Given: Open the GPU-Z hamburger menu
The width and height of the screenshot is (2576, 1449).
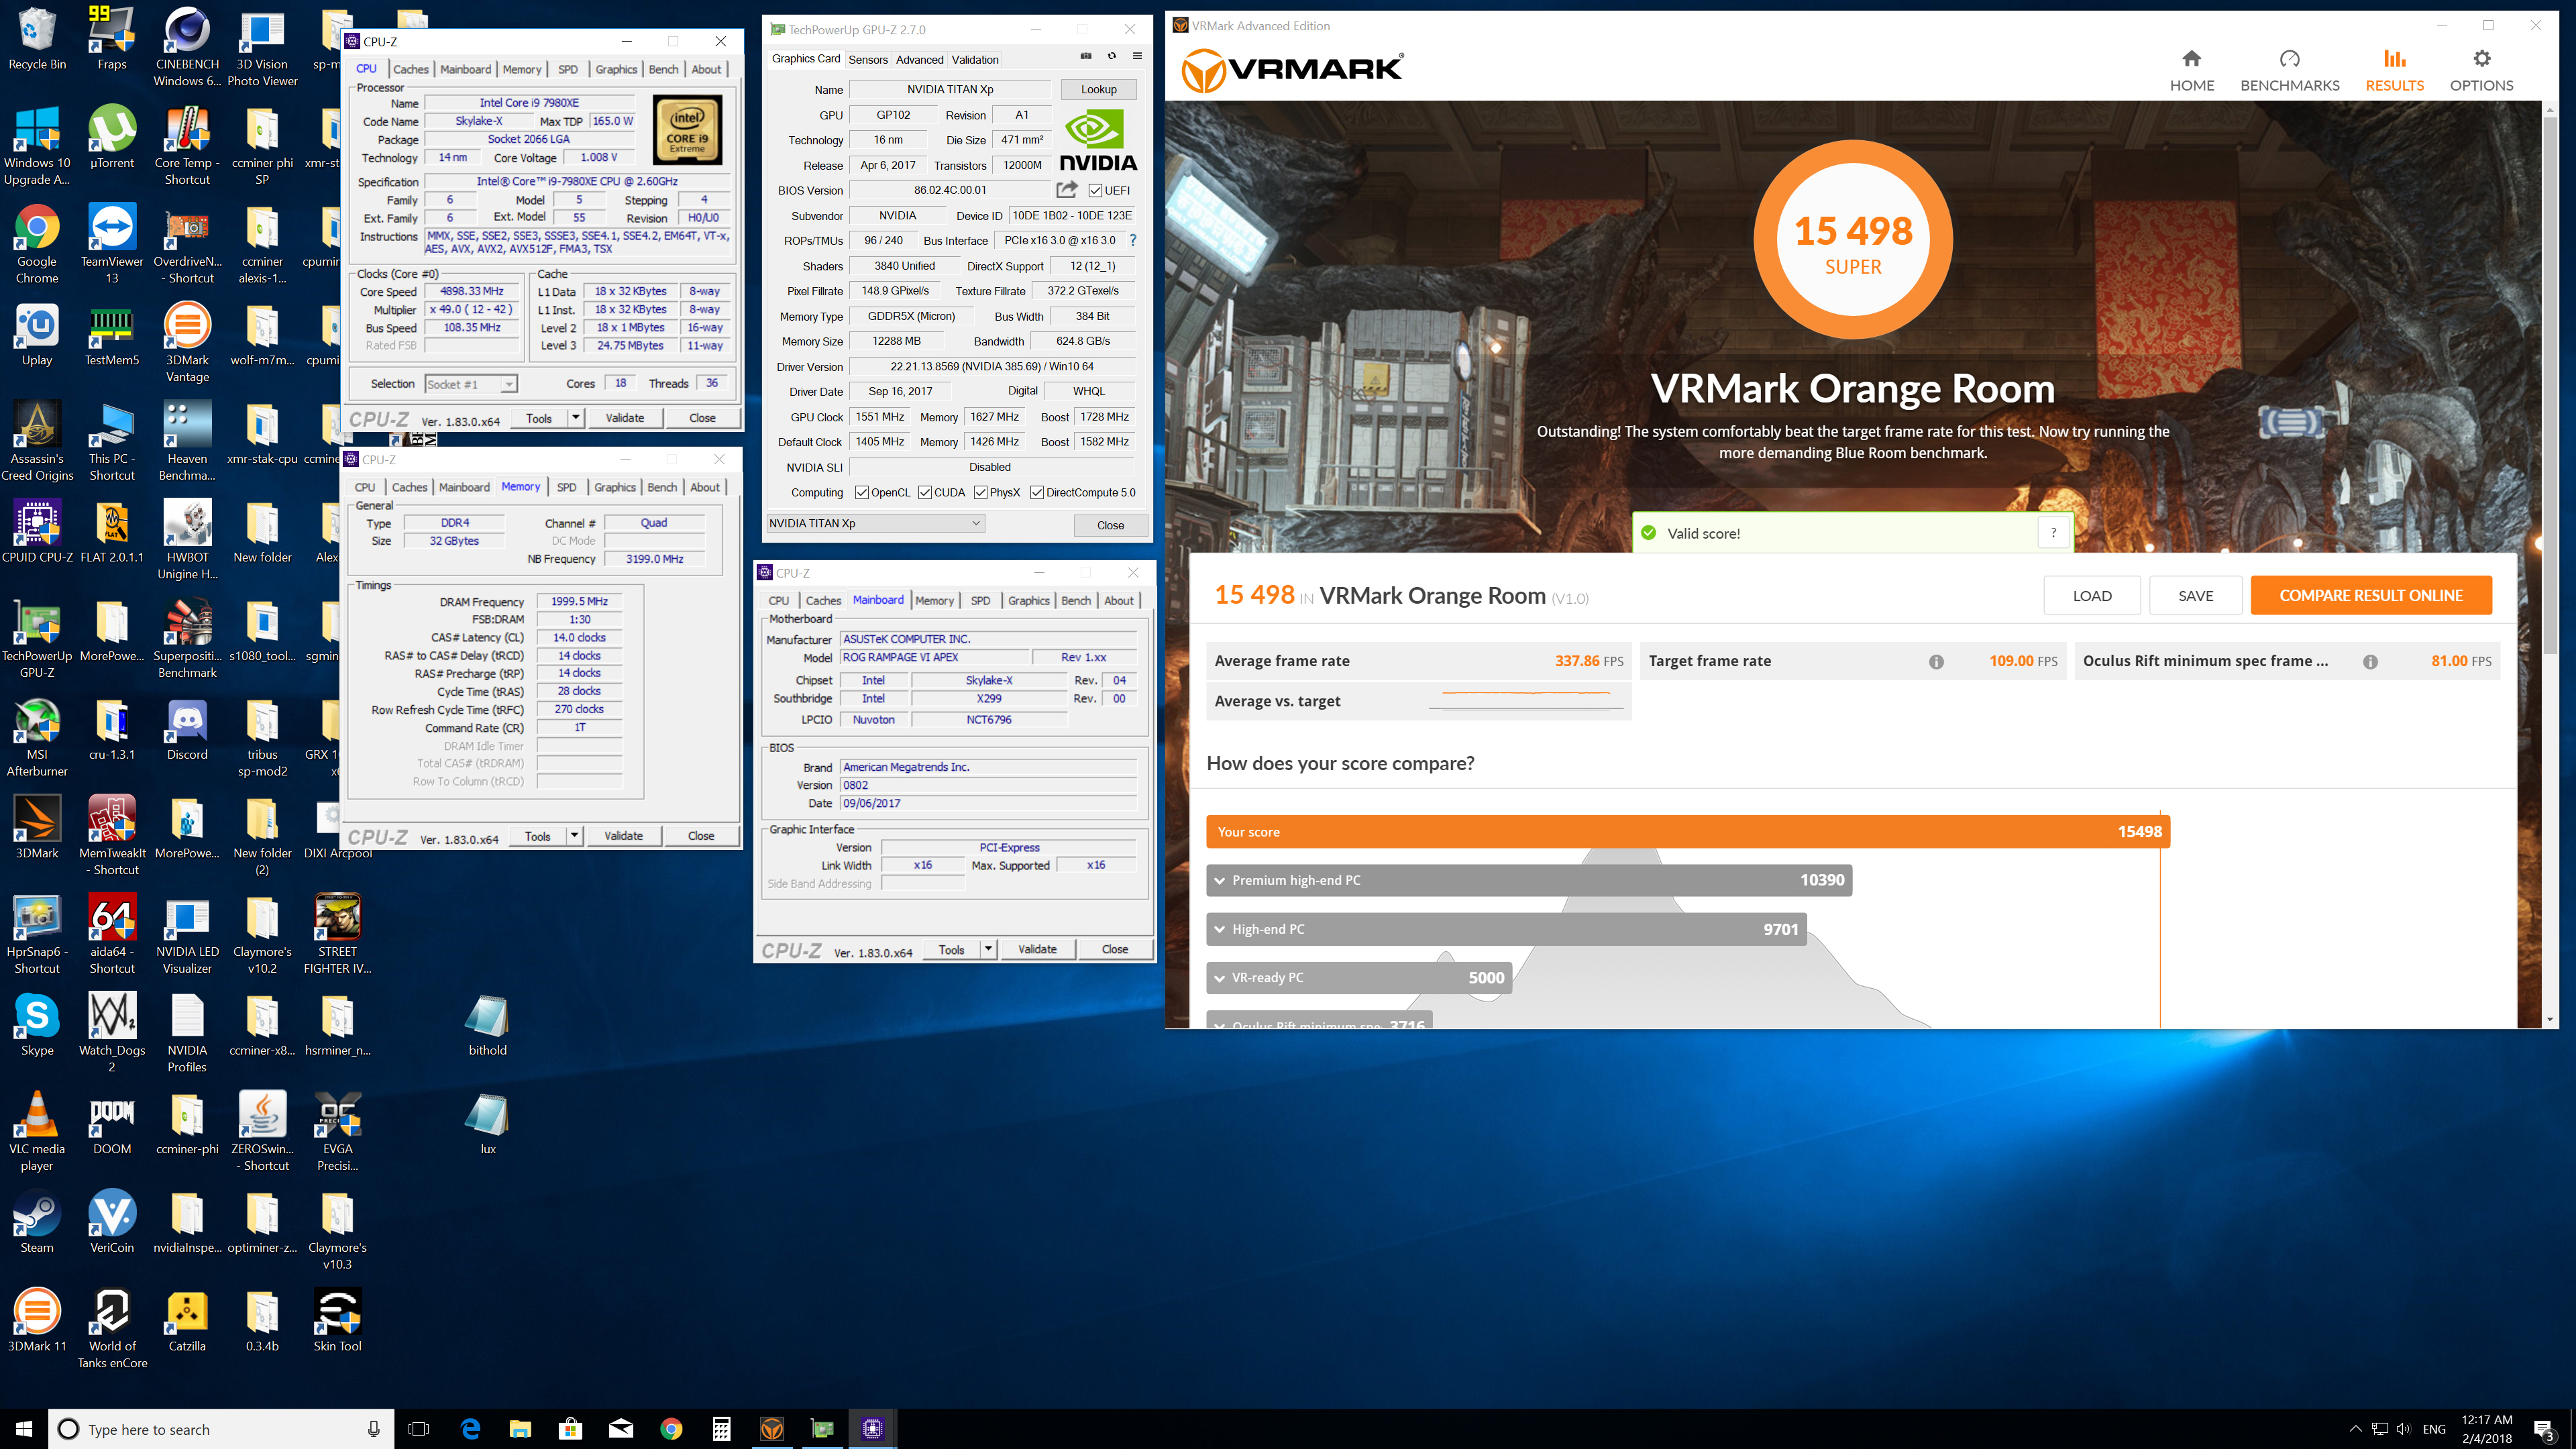Looking at the screenshot, I should [1137, 56].
